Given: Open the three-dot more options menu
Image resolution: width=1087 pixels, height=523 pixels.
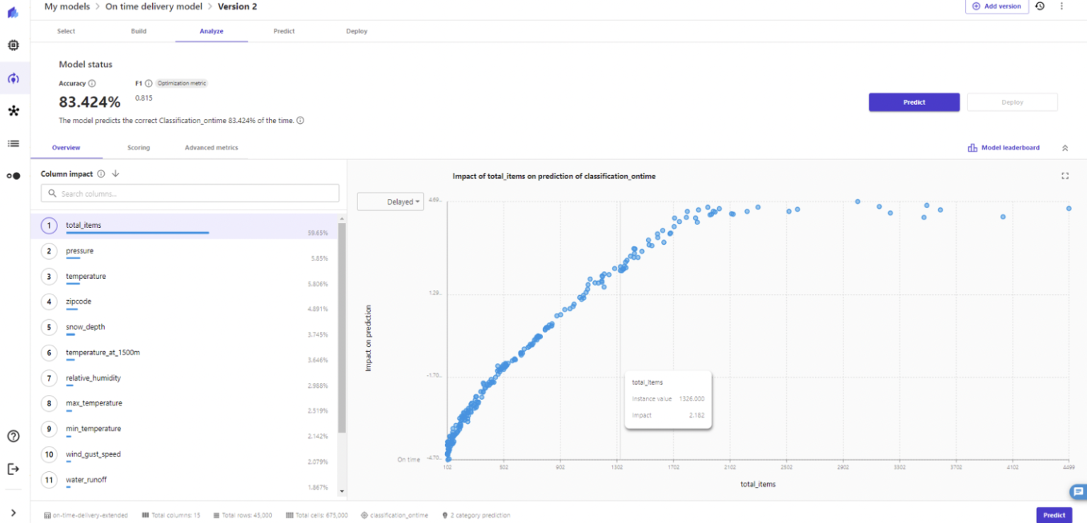Looking at the screenshot, I should (1062, 6).
